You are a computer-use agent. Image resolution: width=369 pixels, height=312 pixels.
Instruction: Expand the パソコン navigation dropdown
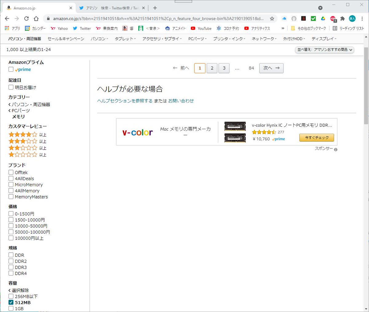100,39
